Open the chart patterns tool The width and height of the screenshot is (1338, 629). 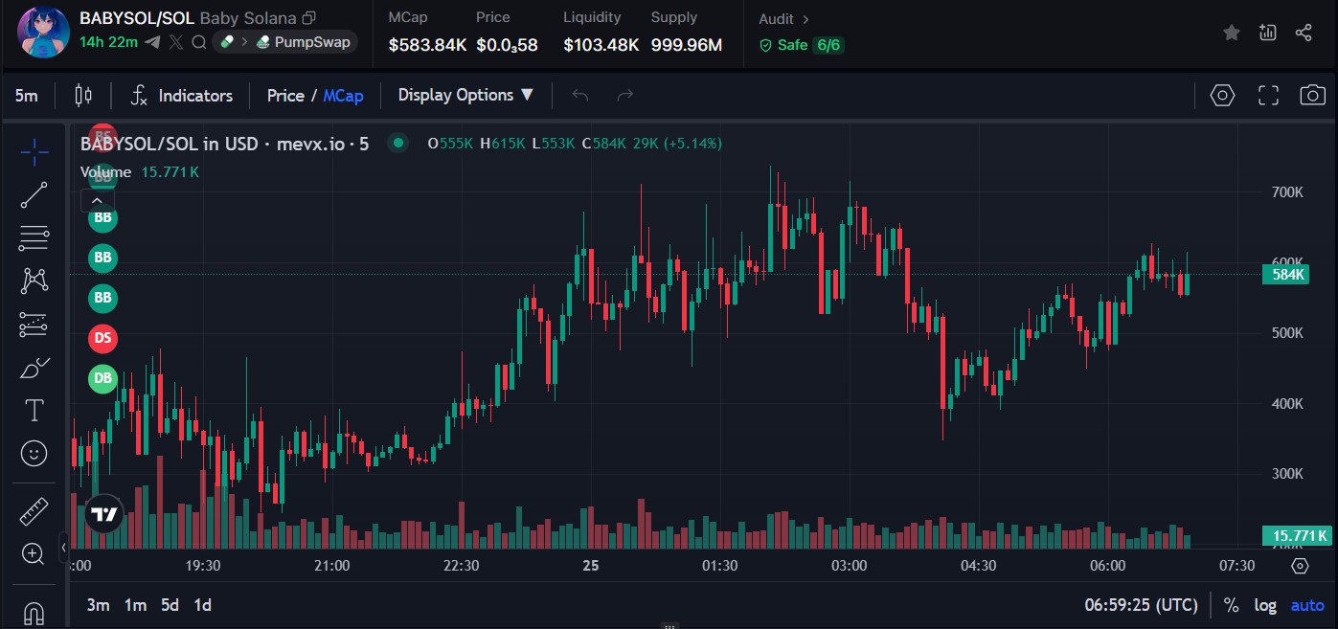34,281
